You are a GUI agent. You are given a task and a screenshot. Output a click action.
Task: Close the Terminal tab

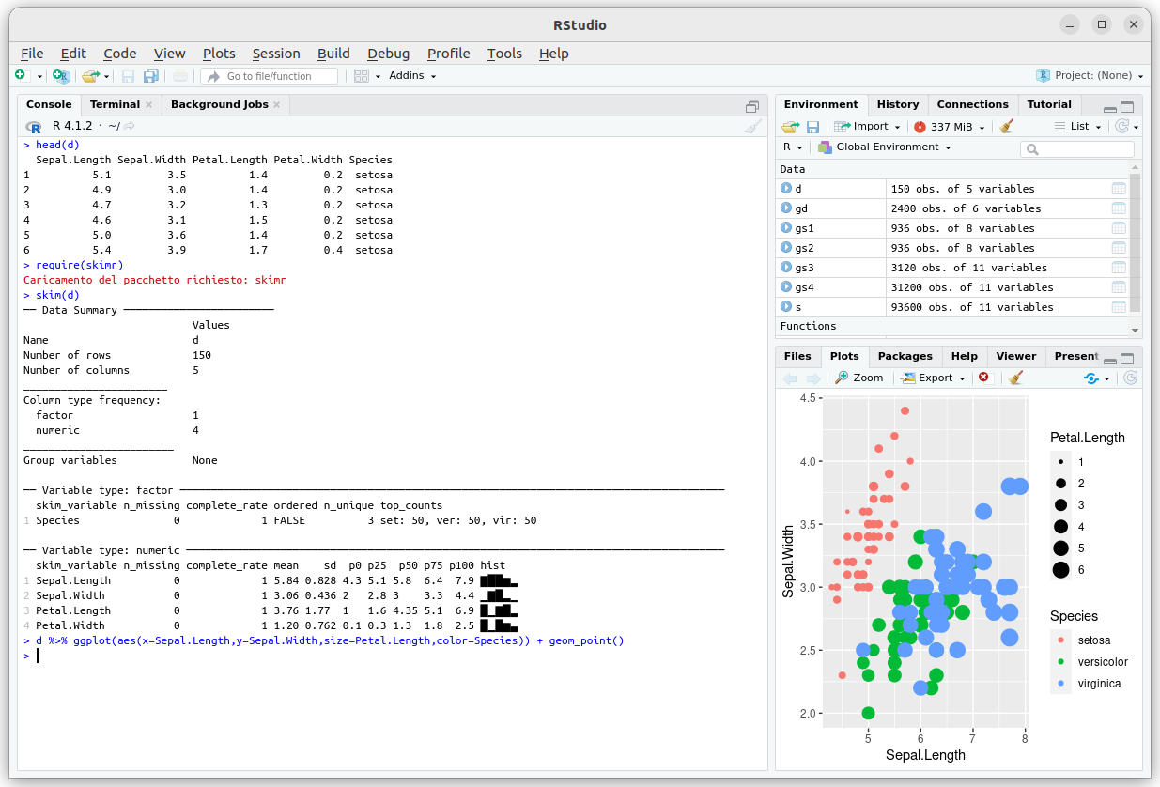148,105
